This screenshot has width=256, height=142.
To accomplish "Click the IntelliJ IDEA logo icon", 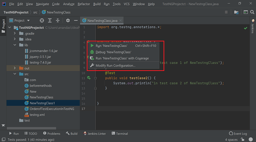I will click(4, 4).
